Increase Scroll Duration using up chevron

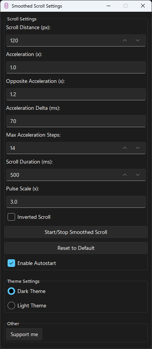point(125,175)
